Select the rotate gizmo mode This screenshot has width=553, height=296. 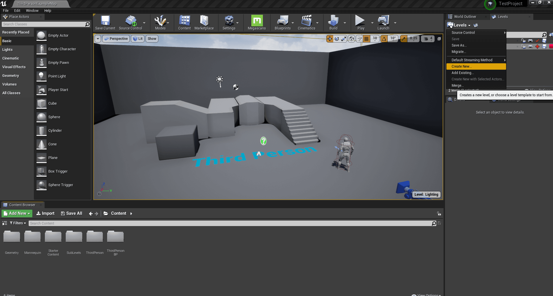(337, 38)
